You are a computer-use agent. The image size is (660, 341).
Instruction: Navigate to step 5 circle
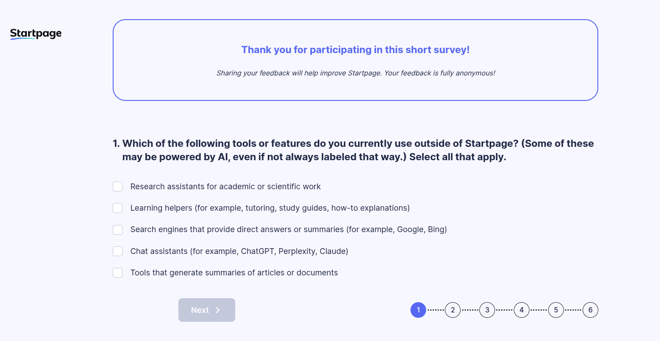[556, 310]
